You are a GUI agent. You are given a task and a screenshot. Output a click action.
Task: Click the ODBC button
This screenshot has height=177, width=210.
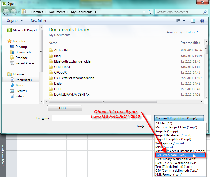click(x=64, y=108)
